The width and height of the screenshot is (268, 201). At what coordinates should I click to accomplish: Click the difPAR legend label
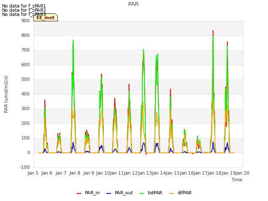click(x=184, y=193)
